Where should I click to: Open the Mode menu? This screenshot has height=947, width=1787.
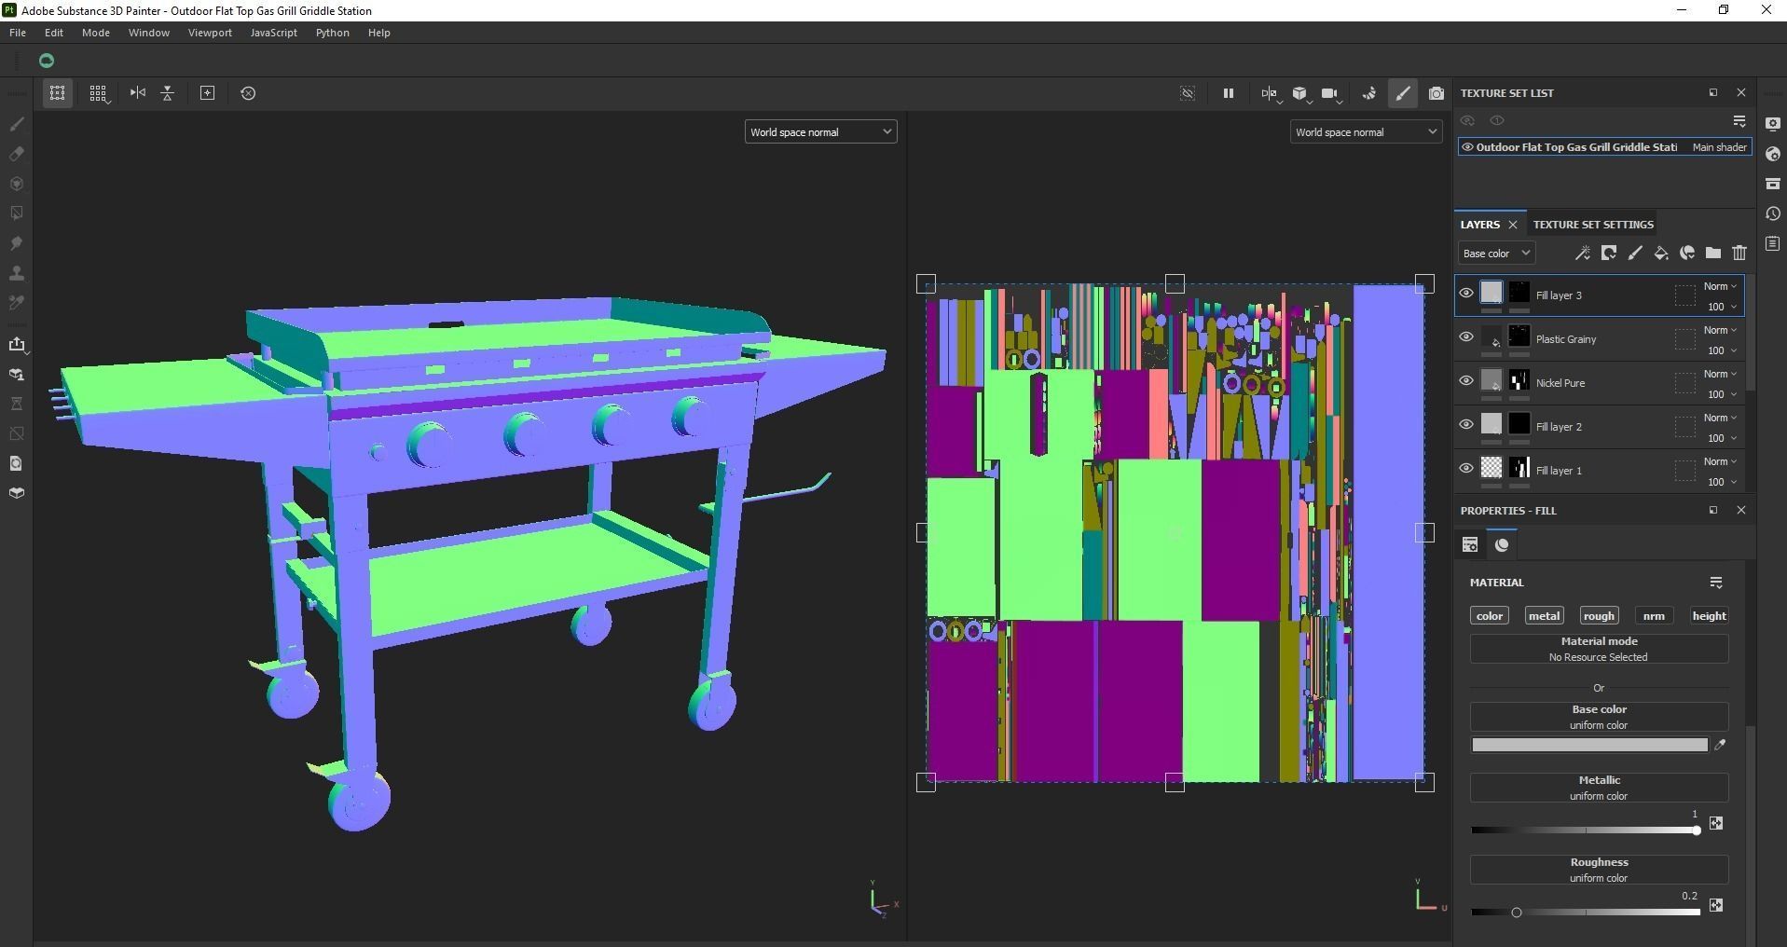click(x=96, y=33)
